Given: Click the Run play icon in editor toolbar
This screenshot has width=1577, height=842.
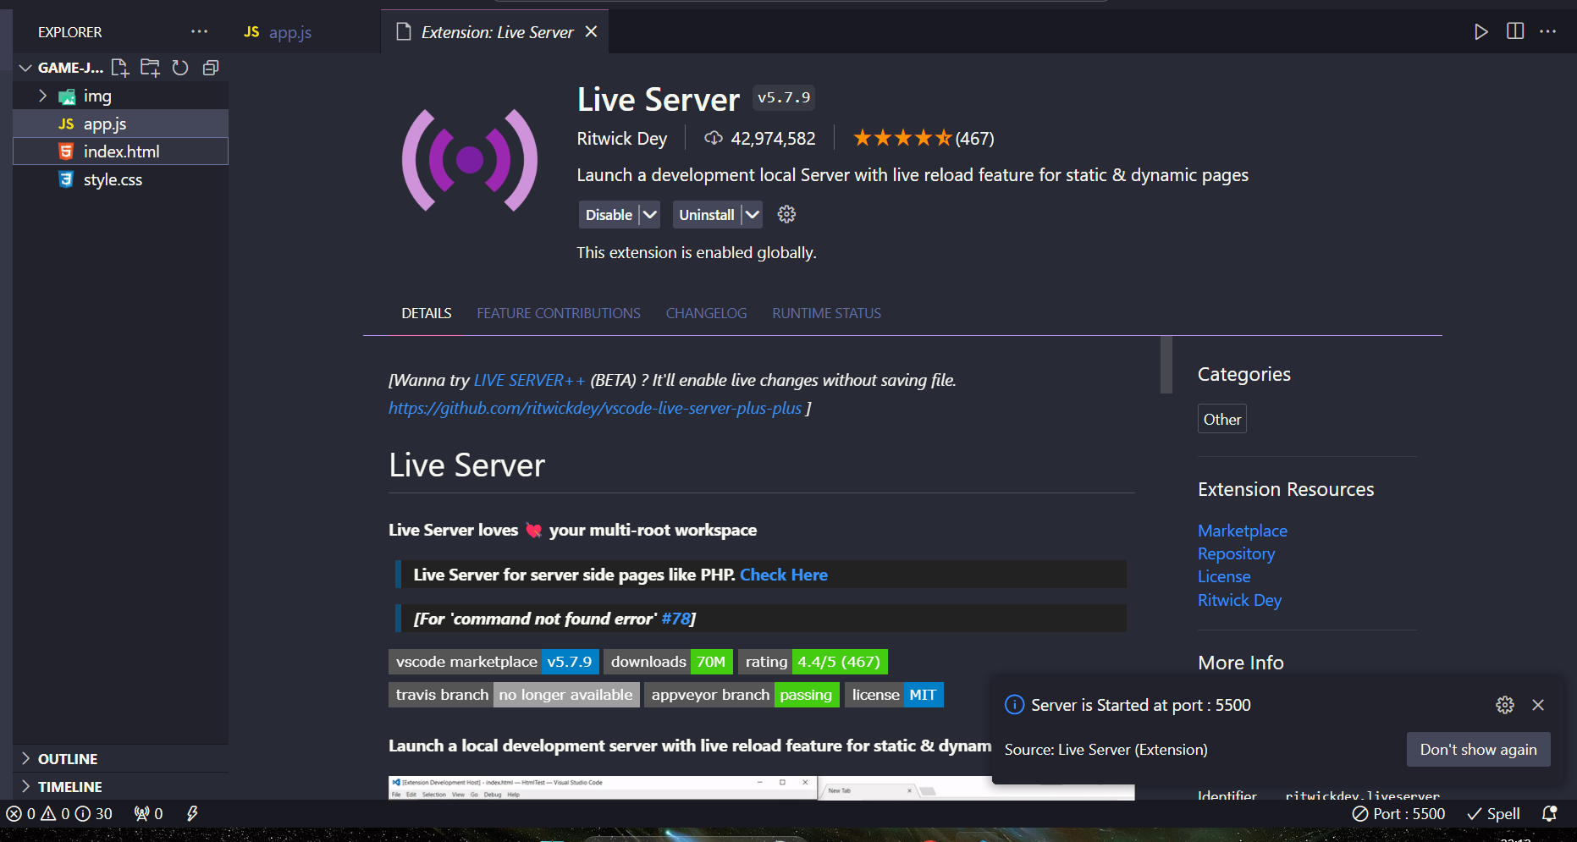Looking at the screenshot, I should (x=1481, y=31).
